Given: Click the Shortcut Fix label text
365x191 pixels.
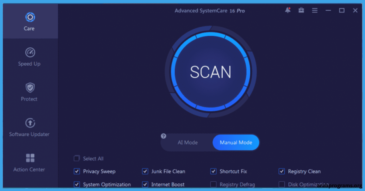Looking at the screenshot, I should click(x=233, y=172).
